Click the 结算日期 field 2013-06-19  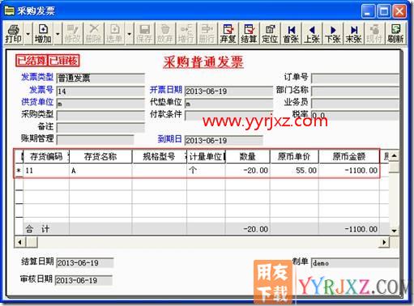(x=85, y=262)
